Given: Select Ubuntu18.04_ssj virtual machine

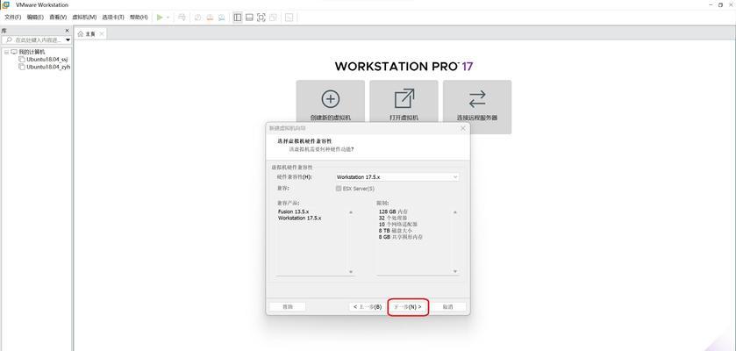Looking at the screenshot, I should coord(47,59).
